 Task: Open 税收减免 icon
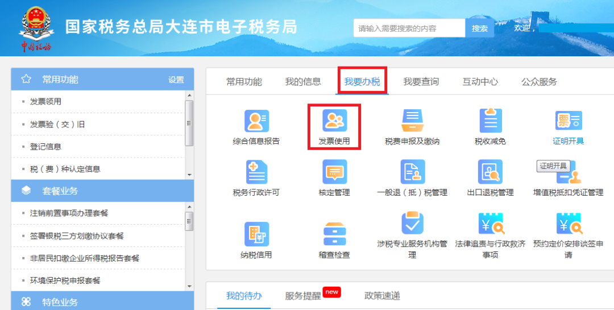pyautogui.click(x=490, y=121)
